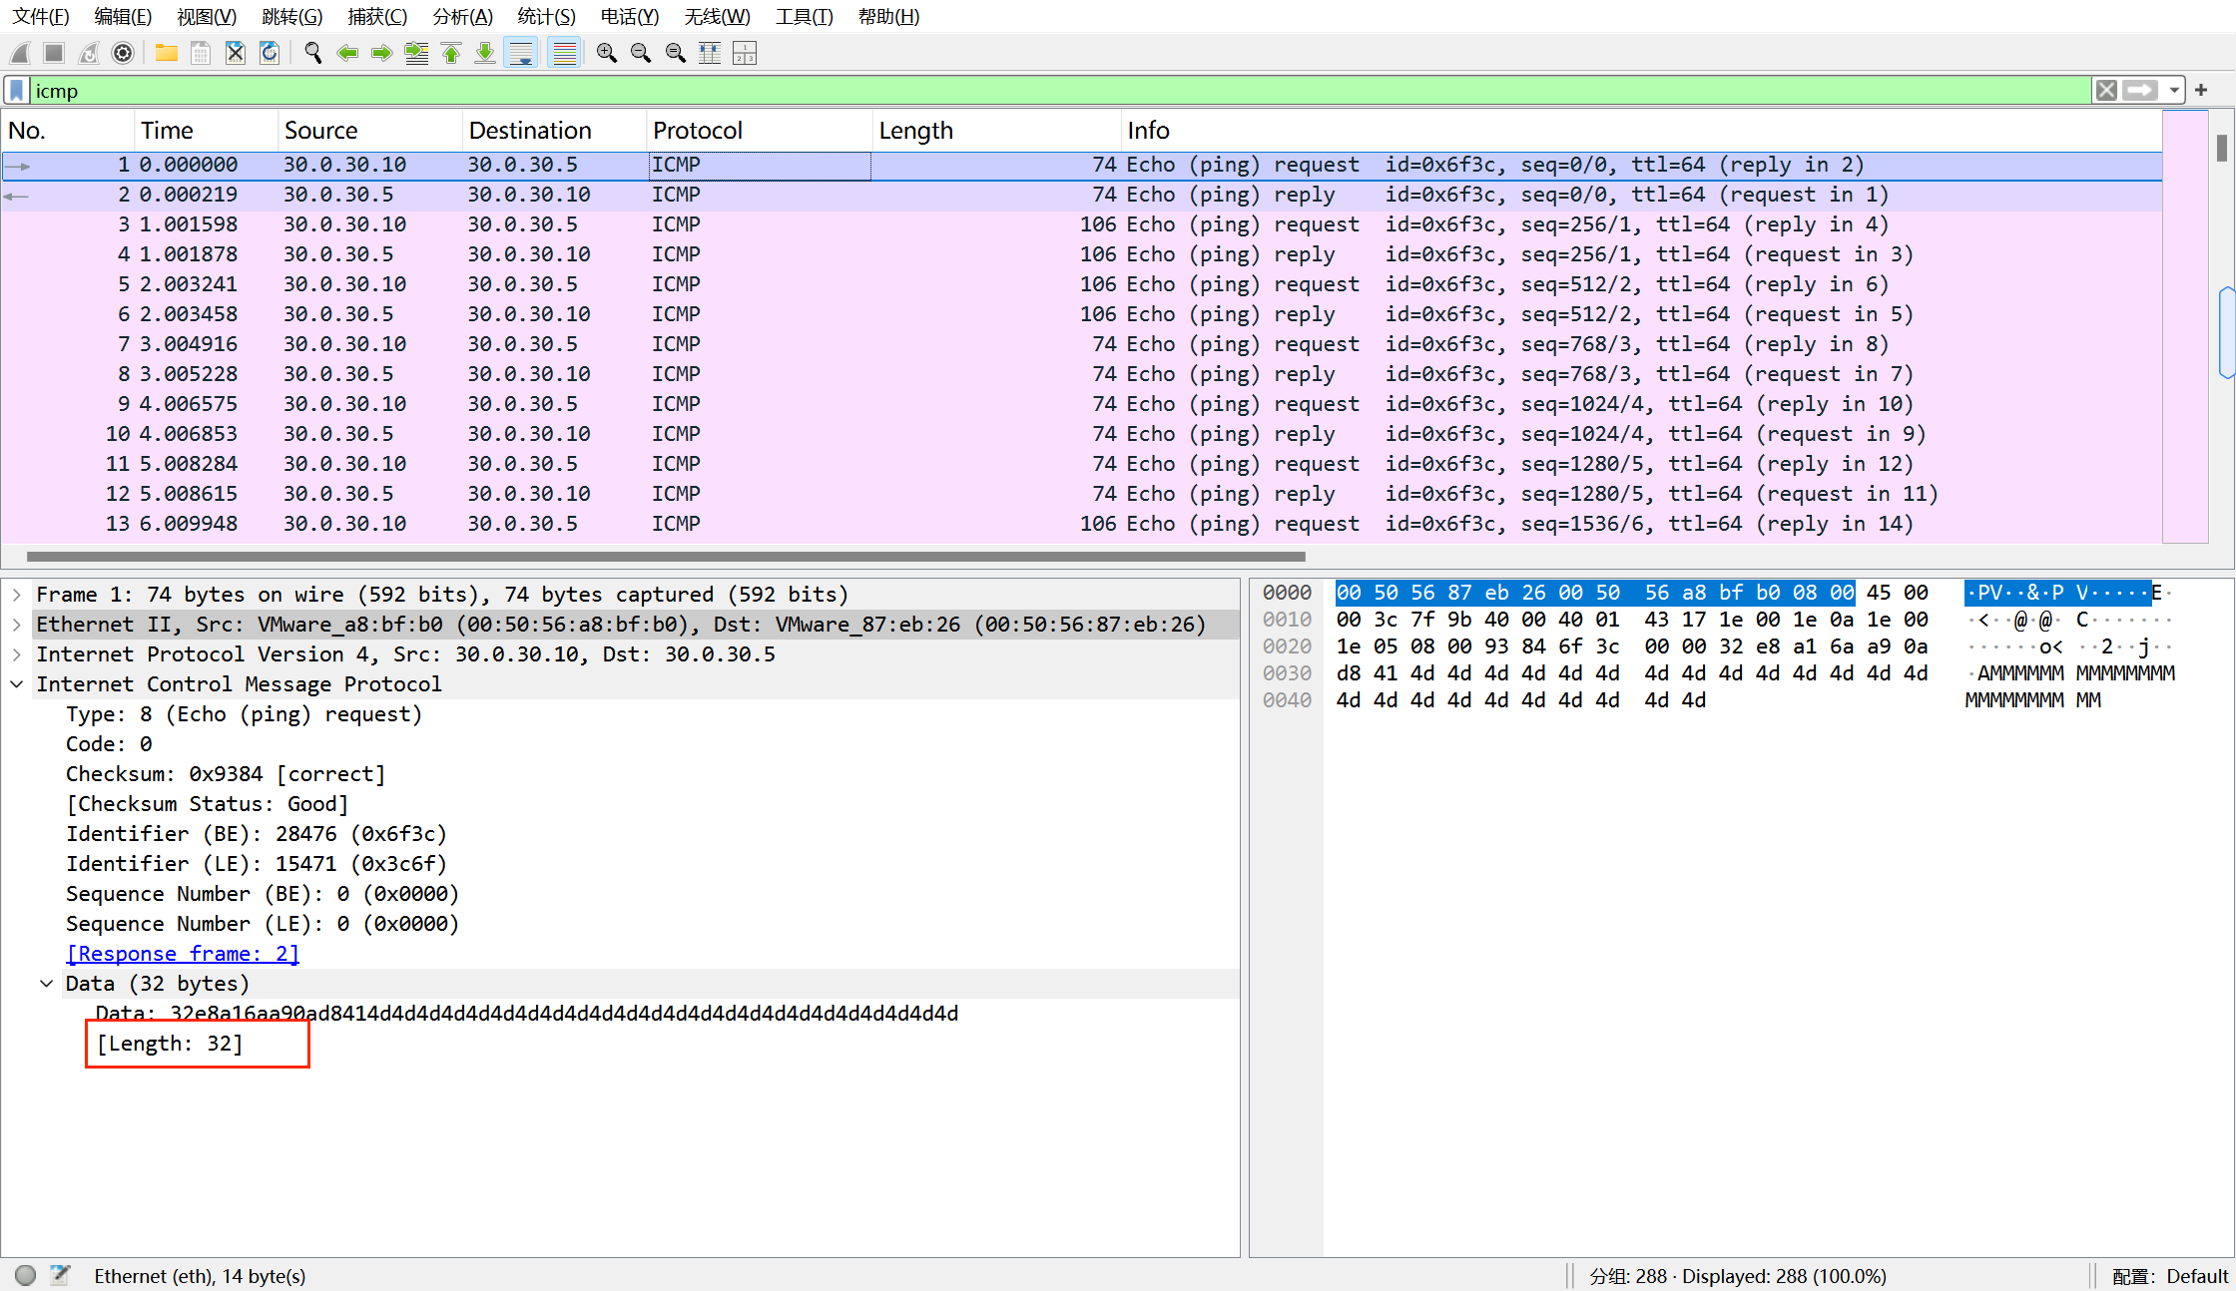Click the reload capture file icon
The height and width of the screenshot is (1291, 2236).
tap(270, 53)
